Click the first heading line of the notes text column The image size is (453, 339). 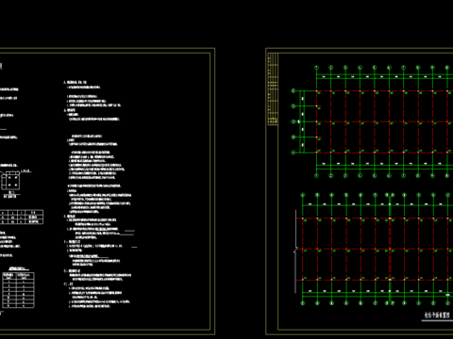coord(75,82)
